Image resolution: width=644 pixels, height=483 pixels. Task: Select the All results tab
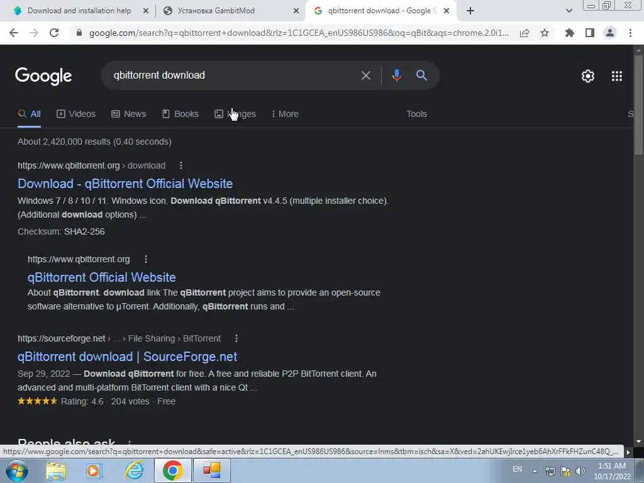click(x=29, y=114)
